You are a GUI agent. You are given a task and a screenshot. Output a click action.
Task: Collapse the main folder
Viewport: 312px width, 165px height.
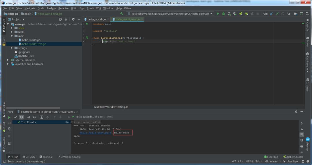12,36
